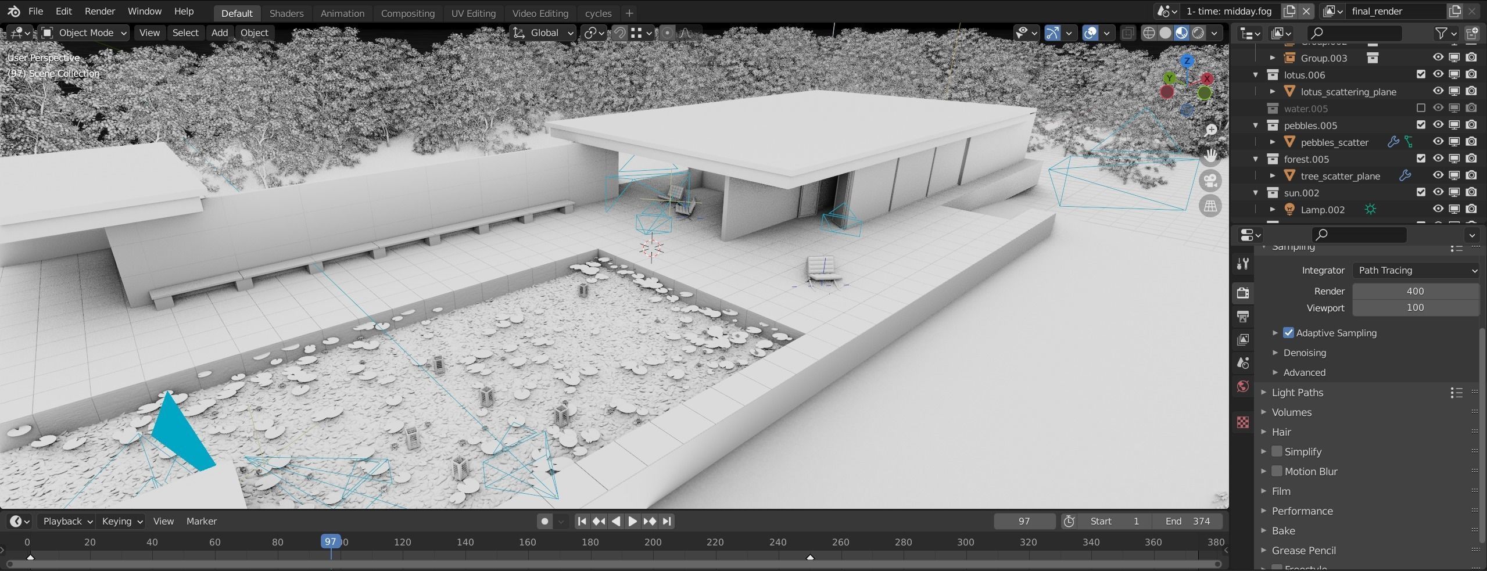The image size is (1487, 571).
Task: Open Tool properties tab
Action: 1243,264
